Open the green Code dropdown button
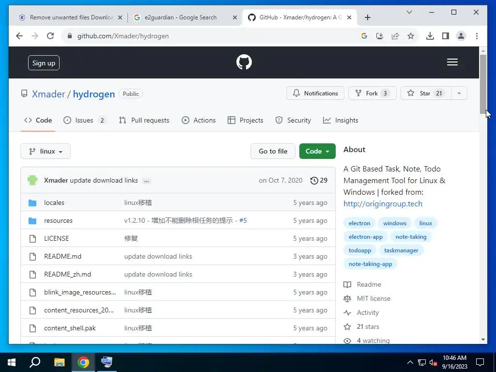The image size is (496, 372). click(x=317, y=151)
